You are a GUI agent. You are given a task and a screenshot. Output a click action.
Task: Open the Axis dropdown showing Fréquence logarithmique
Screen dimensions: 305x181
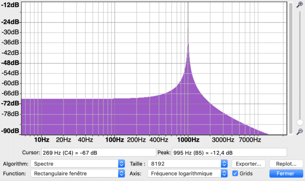point(188,173)
